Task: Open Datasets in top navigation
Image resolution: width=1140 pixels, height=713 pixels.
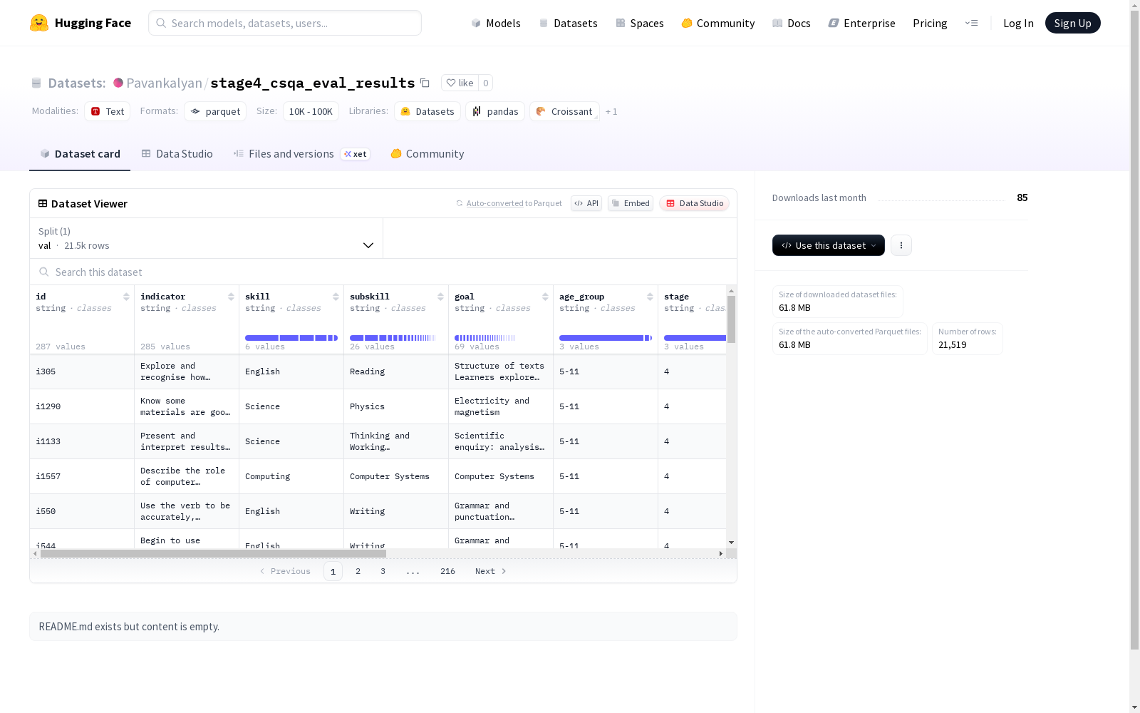Action: pyautogui.click(x=568, y=23)
